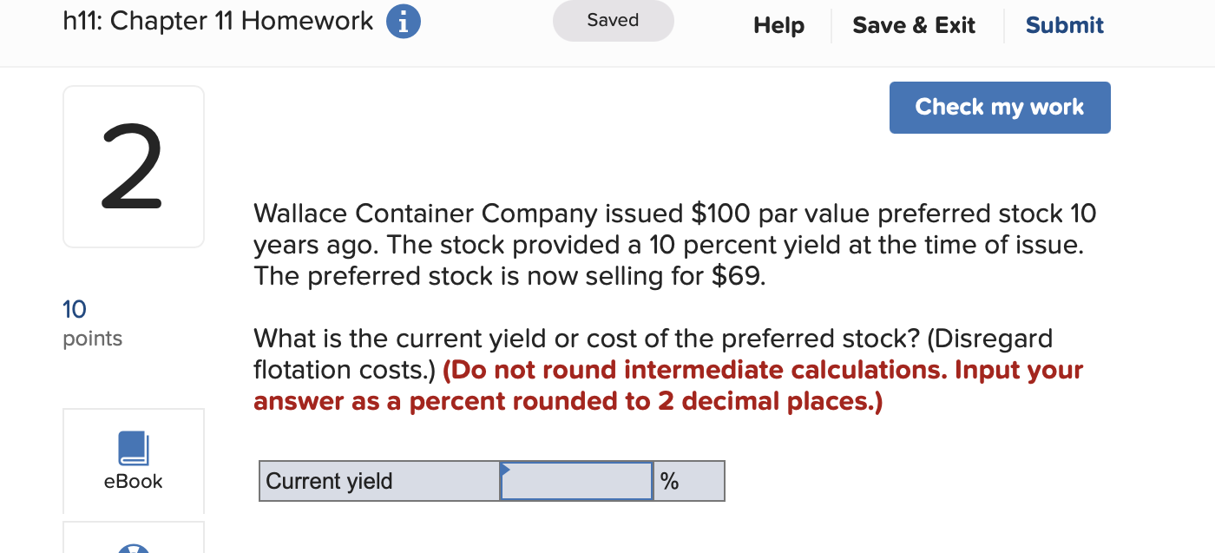
Task: Click the current yield question sentence
Action: [651, 339]
